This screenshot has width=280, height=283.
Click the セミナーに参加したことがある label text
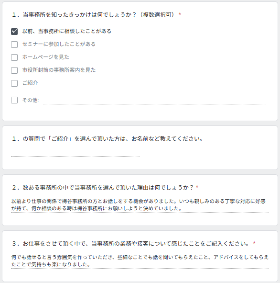coord(59,44)
